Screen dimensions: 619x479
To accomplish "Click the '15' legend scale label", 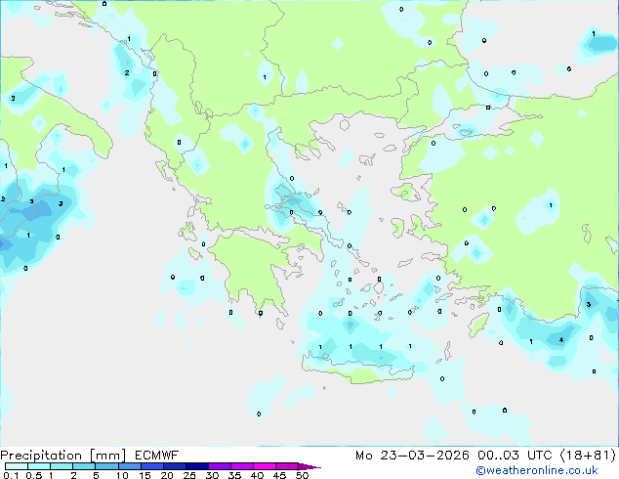I will coord(144,475).
